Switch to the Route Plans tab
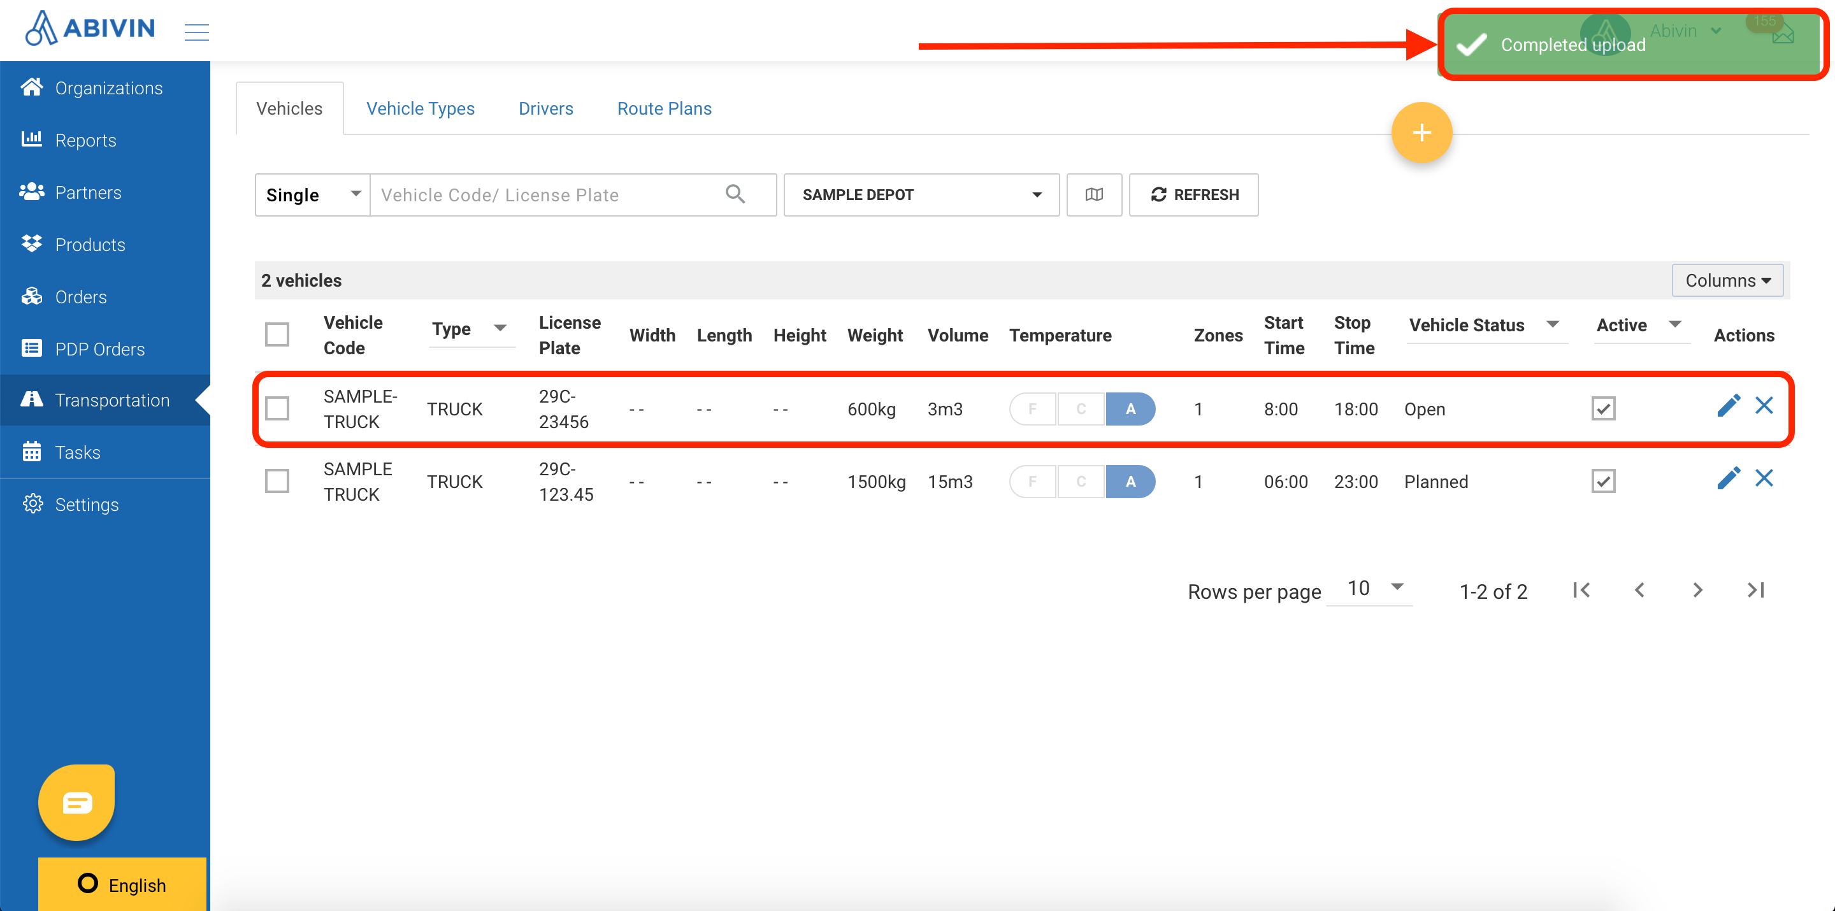The width and height of the screenshot is (1835, 911). [x=663, y=108]
